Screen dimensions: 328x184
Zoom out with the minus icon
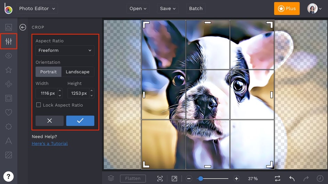189,178
